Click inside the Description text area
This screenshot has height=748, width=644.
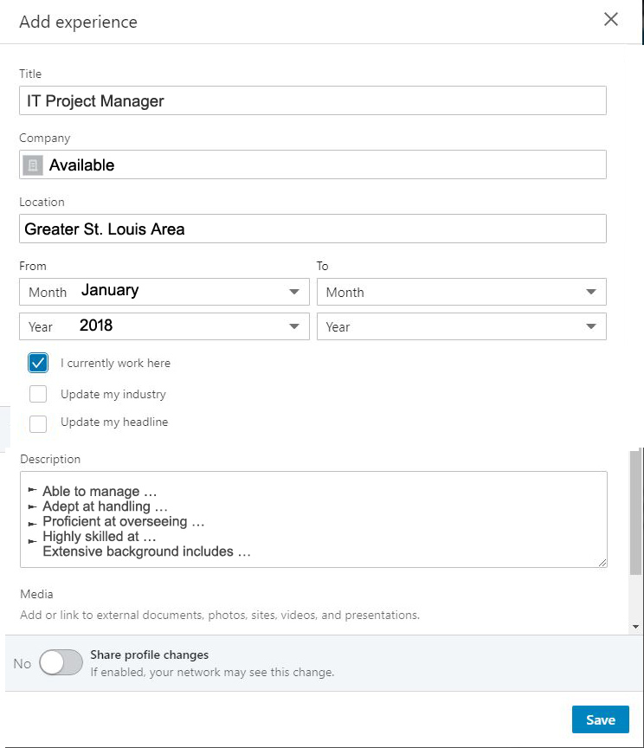pos(312,518)
